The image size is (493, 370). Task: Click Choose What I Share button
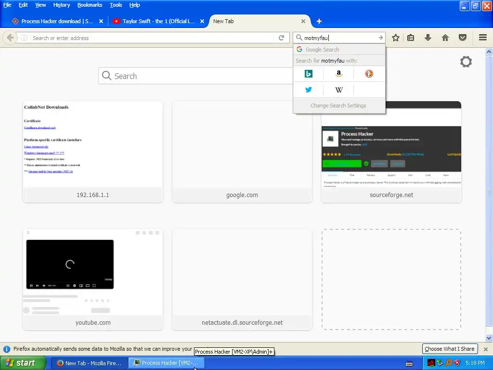point(449,349)
